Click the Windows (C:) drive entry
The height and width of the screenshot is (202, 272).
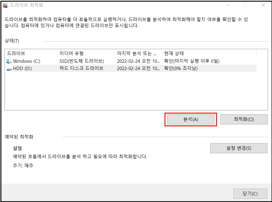[27, 61]
